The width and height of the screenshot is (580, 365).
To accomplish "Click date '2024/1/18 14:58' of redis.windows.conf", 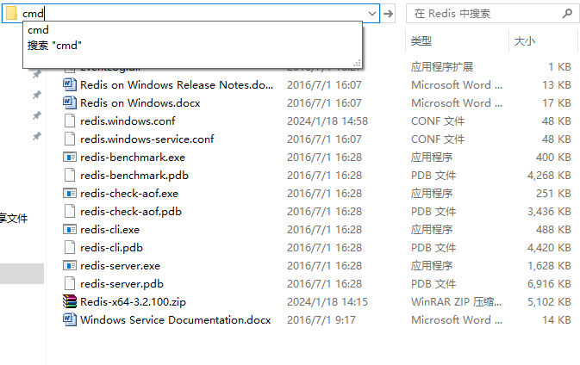I will pos(327,121).
